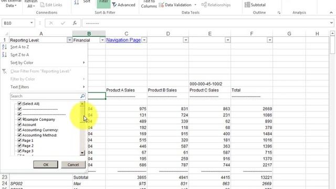Image resolution: width=336 pixels, height=189 pixels.
Task: Open the Name Box dropdown arrow
Action: [31, 23]
